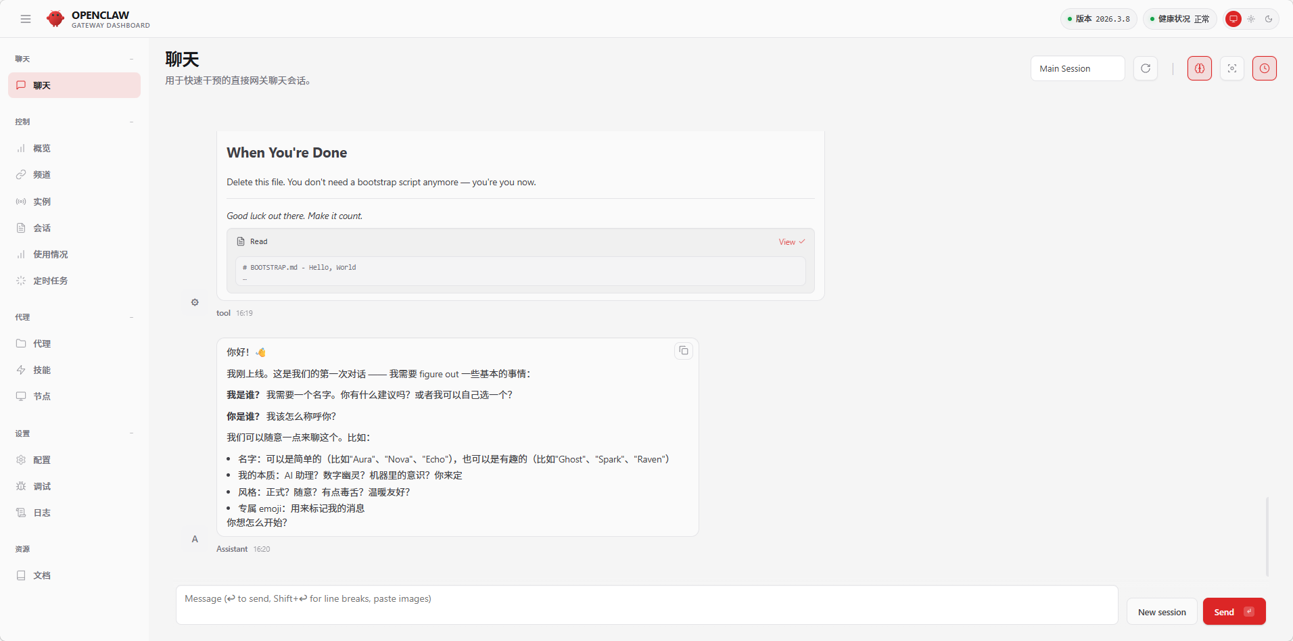Toggle the brain thinking display button
This screenshot has height=641, width=1293.
(1200, 68)
